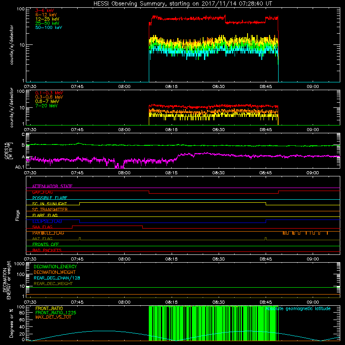Image resolution: width=345 pixels, height=345 pixels.
Task: Click the REAR_DEC_WEIGHT legend label
Action: pyautogui.click(x=53, y=284)
